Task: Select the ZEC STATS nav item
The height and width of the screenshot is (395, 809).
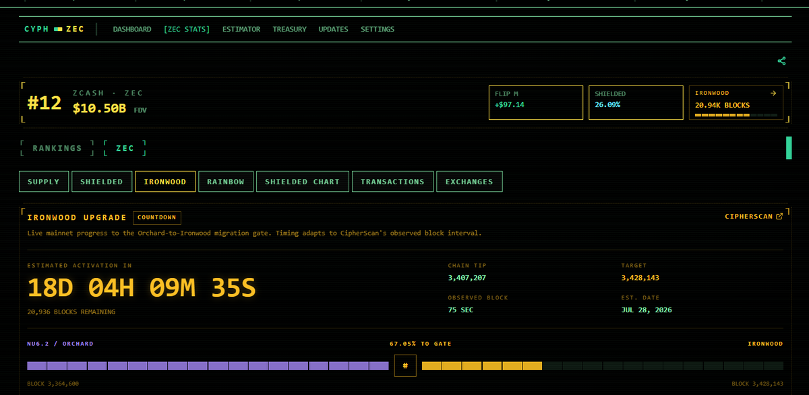Action: [187, 29]
